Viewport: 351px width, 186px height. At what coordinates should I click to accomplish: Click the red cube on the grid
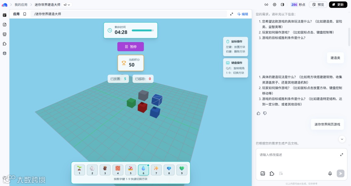[x=142, y=107]
